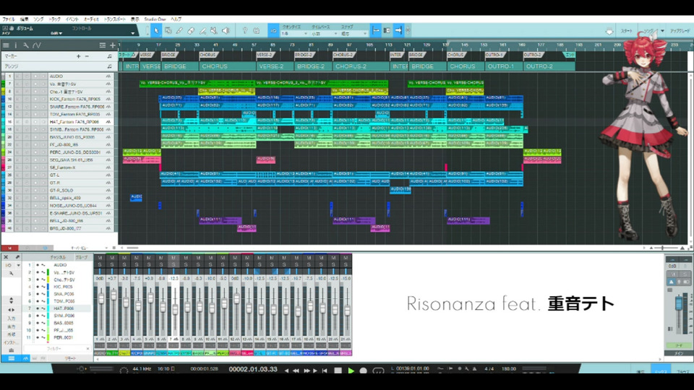694x390 pixels.
Task: Rewind transport button
Action: pyautogui.click(x=296, y=370)
